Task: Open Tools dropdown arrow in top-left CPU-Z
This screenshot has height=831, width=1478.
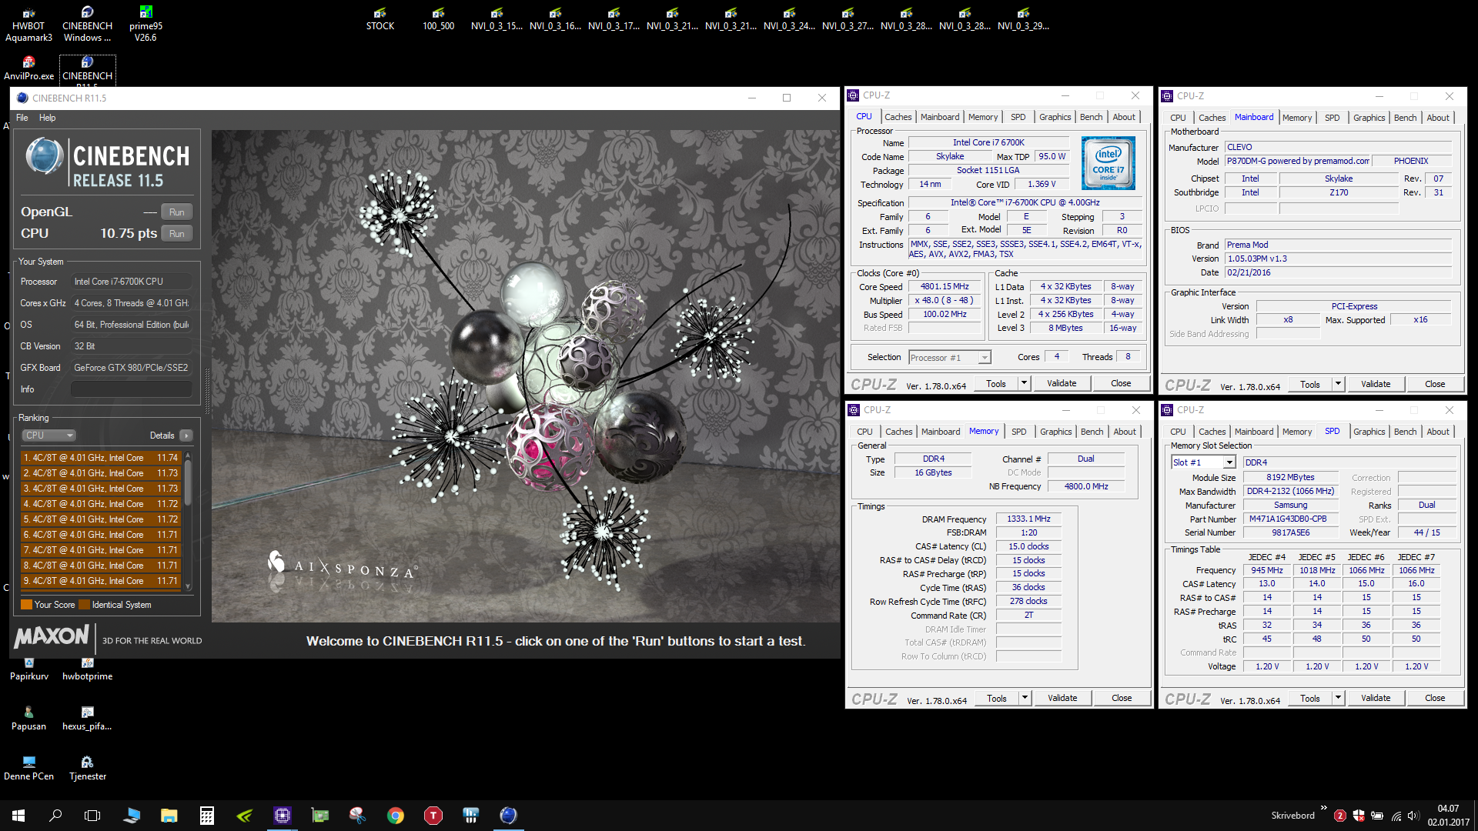Action: click(1024, 383)
